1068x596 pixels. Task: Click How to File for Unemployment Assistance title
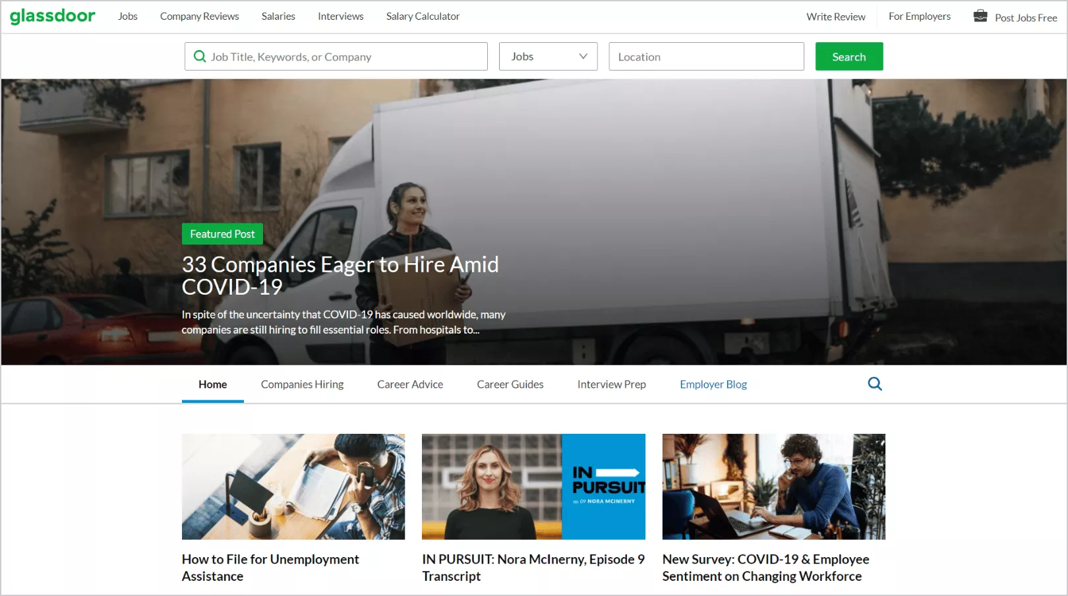(270, 568)
